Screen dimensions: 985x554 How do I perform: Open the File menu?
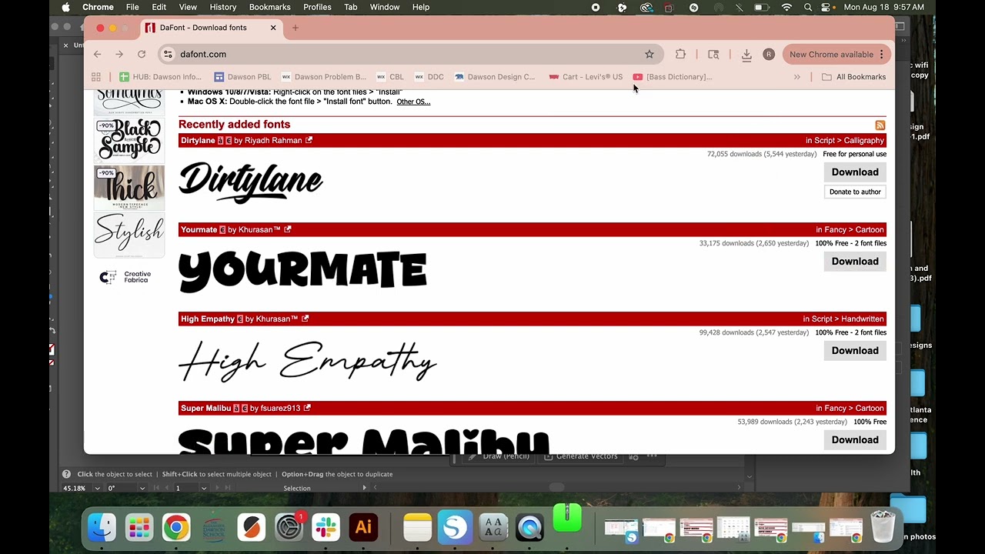click(x=132, y=7)
